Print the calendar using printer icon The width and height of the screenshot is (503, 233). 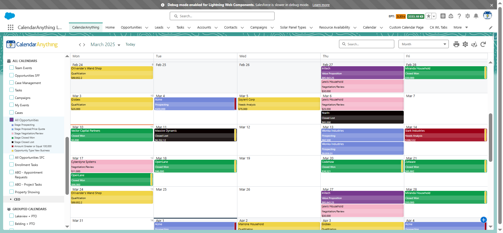click(x=456, y=44)
